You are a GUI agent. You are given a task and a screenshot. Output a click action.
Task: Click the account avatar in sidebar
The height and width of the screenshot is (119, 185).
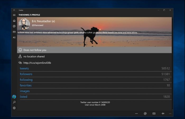(x=14, y=97)
